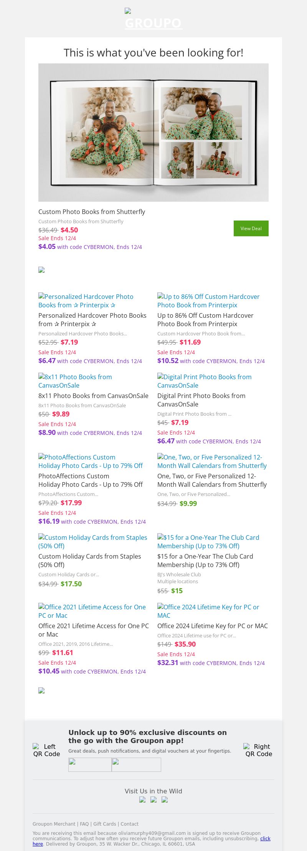This screenshot has width=307, height=851.
Task: Click the Right QR Code image
Action: tap(259, 750)
